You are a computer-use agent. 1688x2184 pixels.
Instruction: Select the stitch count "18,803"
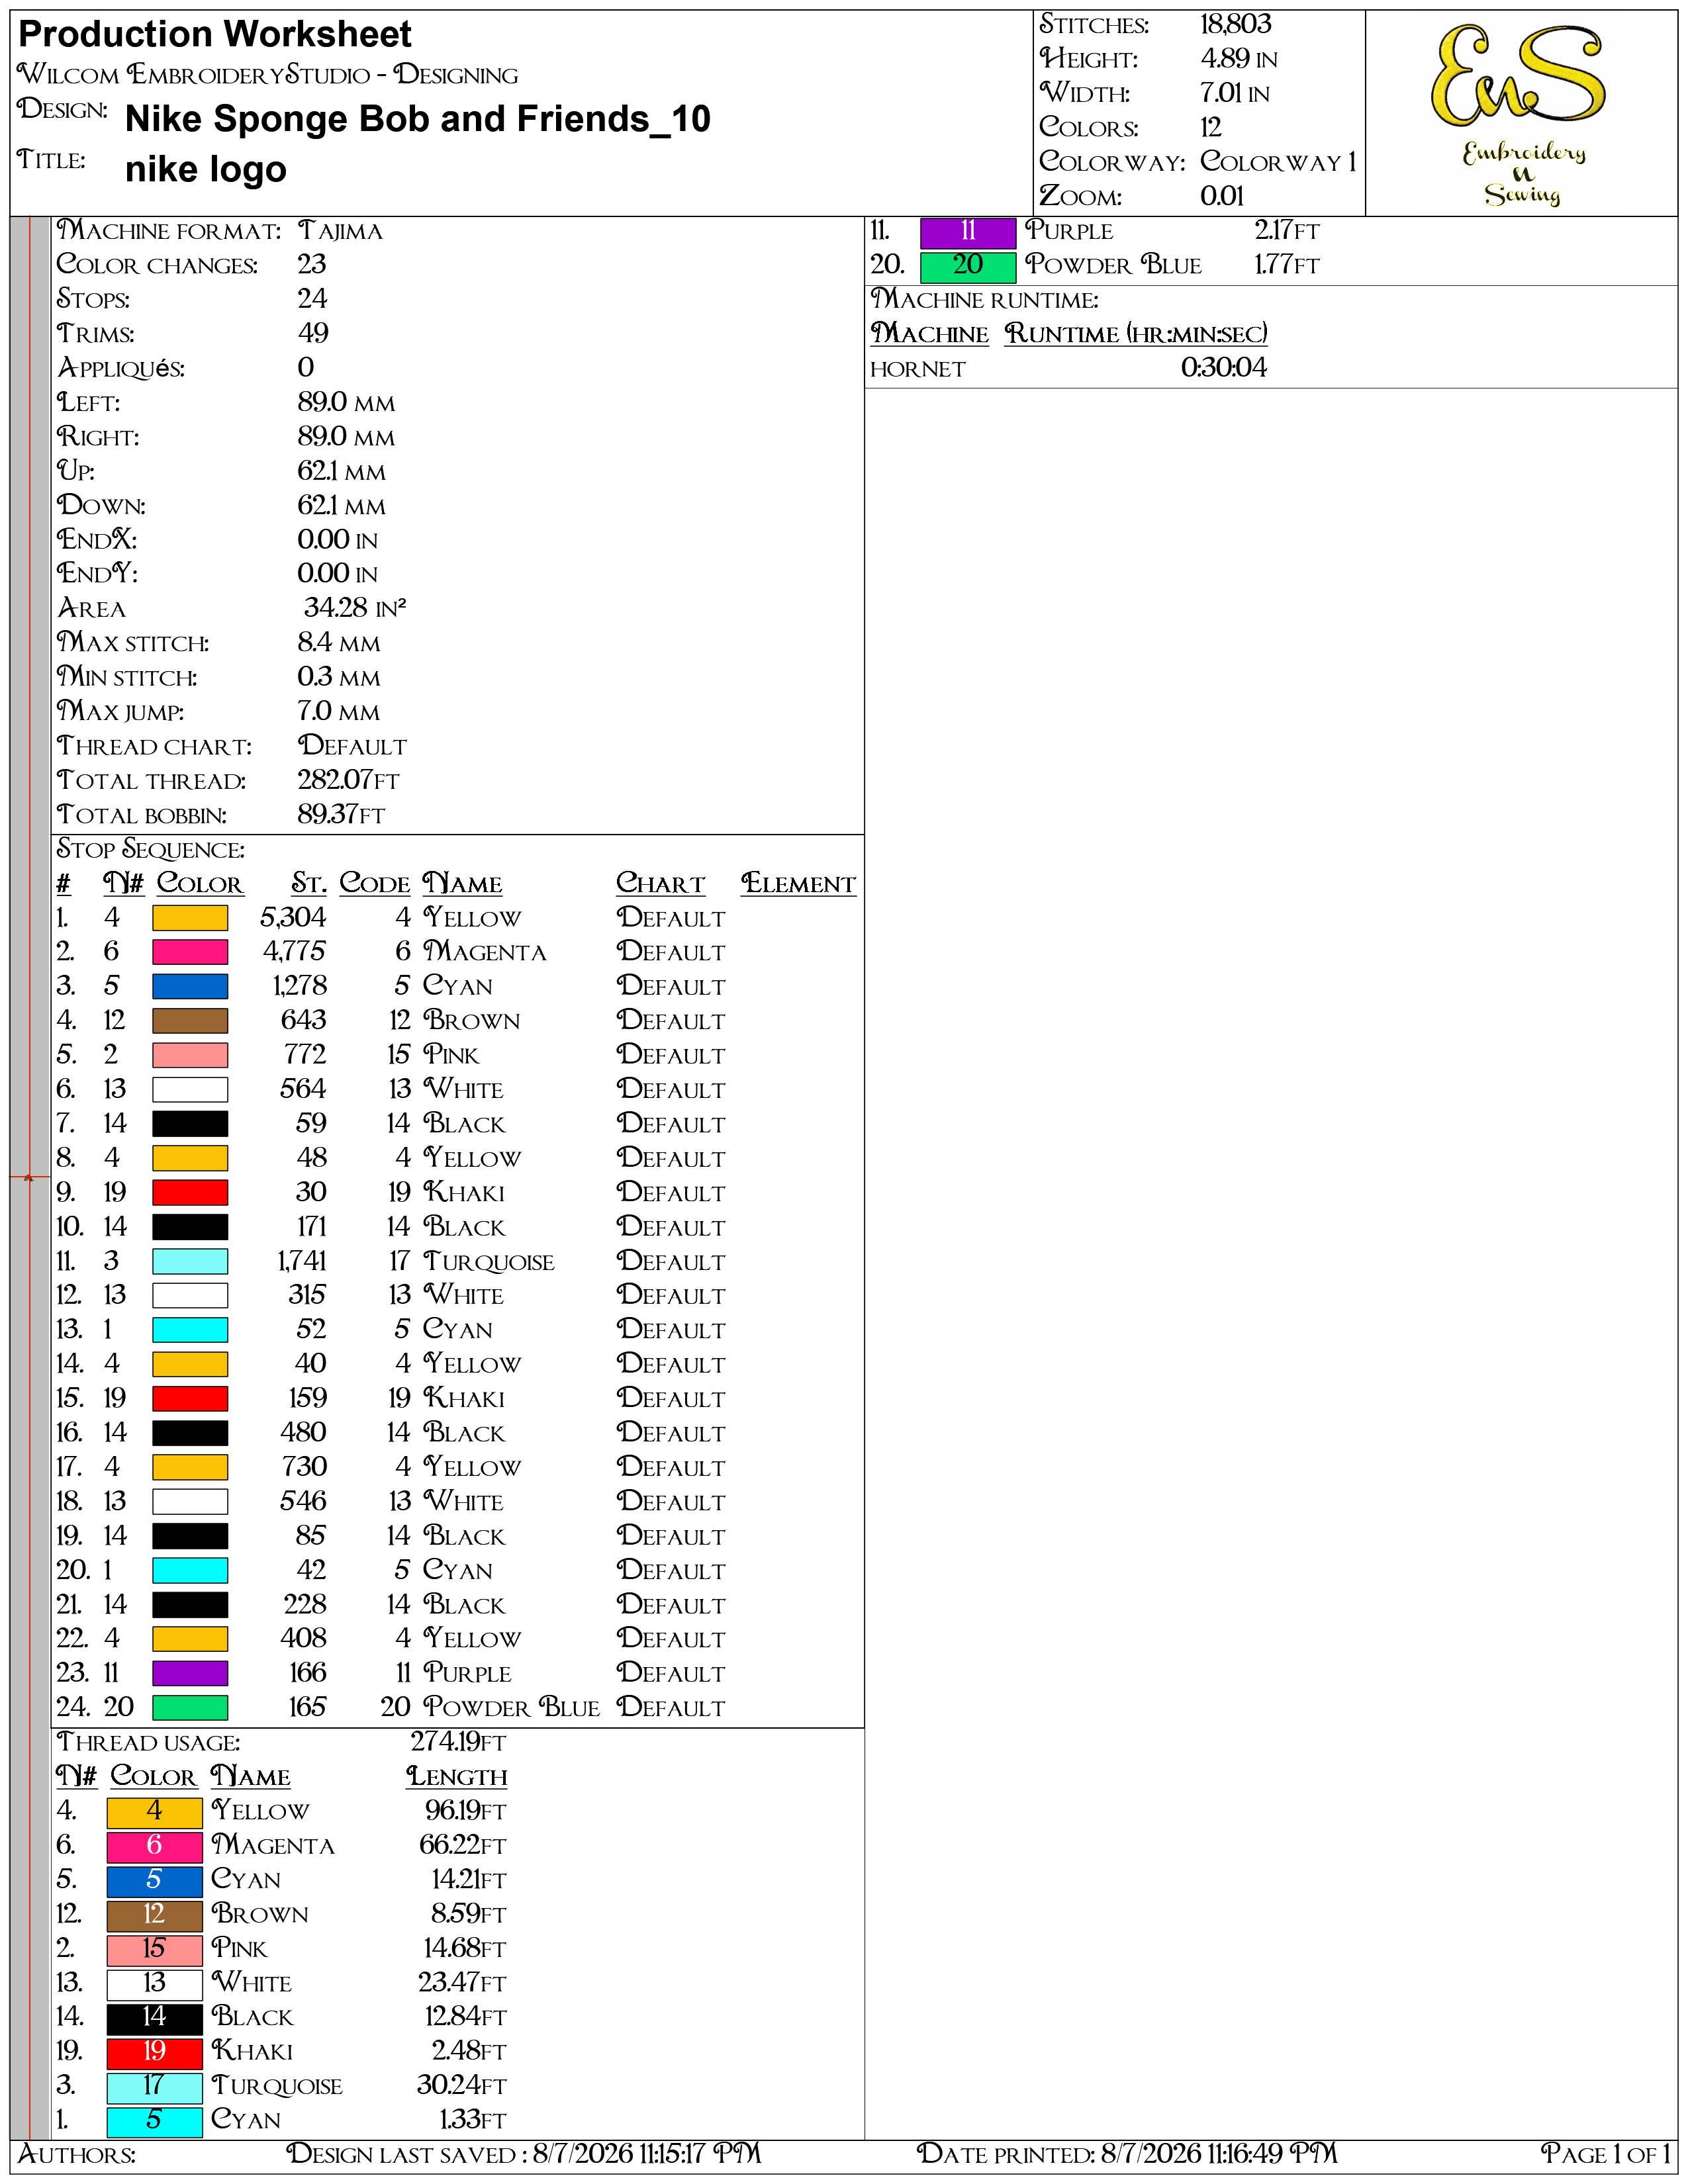tap(1236, 25)
